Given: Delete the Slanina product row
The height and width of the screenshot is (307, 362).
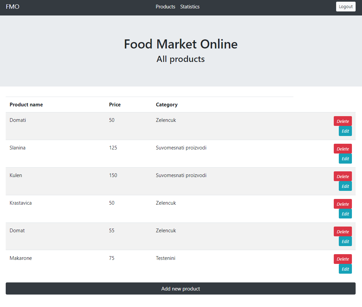Looking at the screenshot, I should 343,149.
